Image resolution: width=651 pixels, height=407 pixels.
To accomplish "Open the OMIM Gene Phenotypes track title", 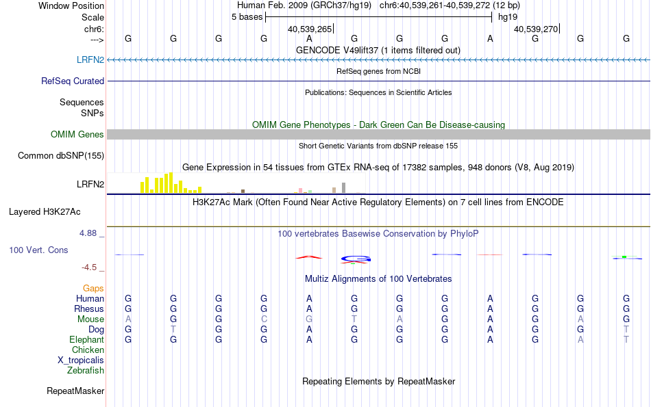I will pos(378,124).
